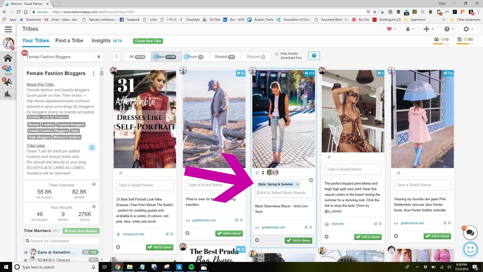Select the Shared 101 filter
Viewport: 483px width, 272px height.
tap(225, 57)
